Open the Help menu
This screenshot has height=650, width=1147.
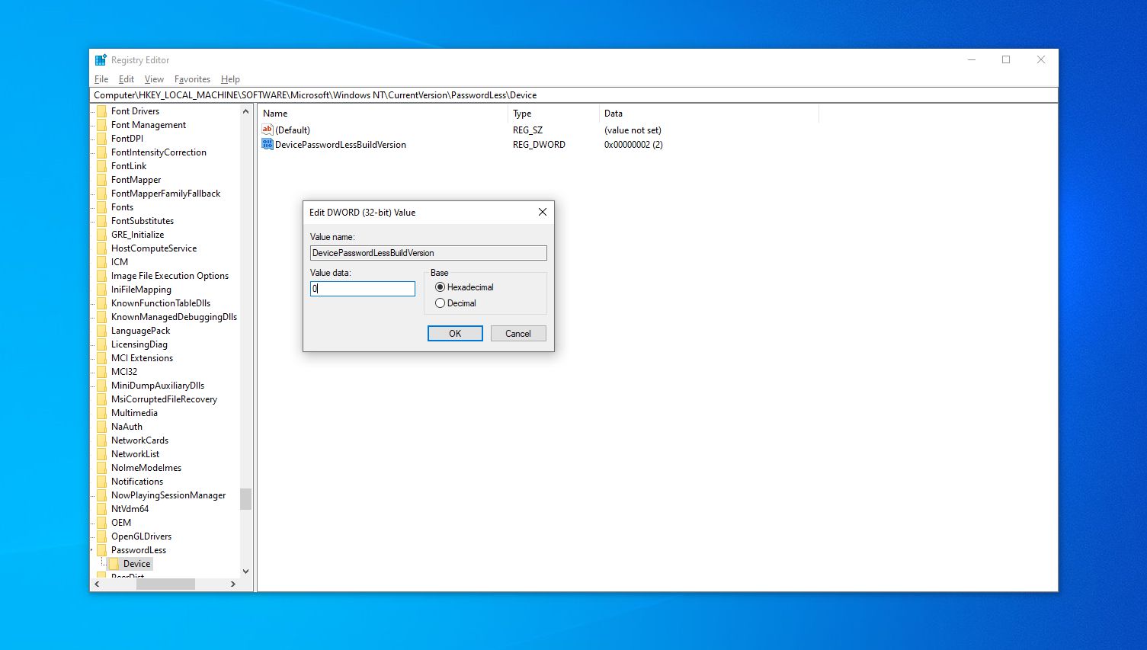pos(230,79)
